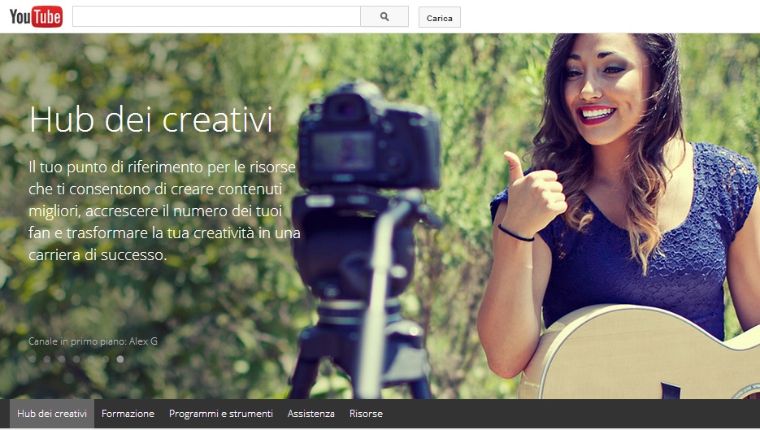Select the third carousel dot
This screenshot has width=760, height=430.
[x=62, y=358]
